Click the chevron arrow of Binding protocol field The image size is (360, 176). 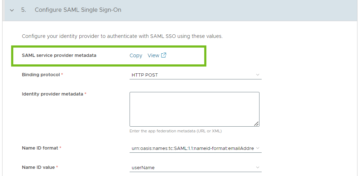coord(258,75)
